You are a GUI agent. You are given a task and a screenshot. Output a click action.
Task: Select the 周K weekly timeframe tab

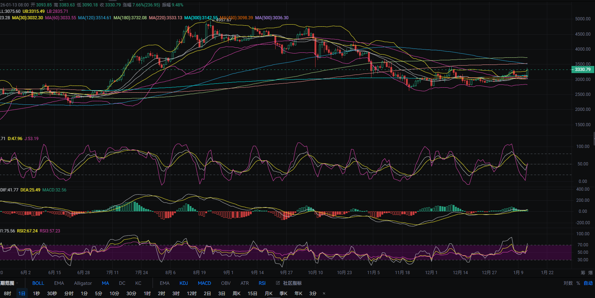pyautogui.click(x=236, y=293)
